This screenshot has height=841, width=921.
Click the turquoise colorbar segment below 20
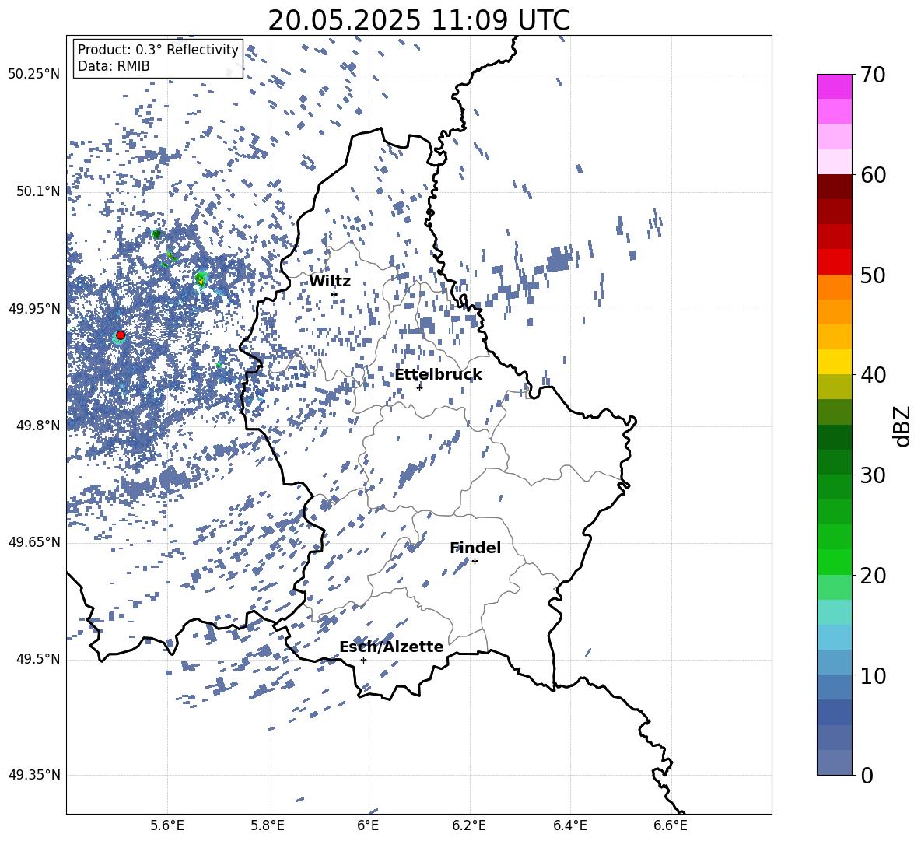coord(834,612)
